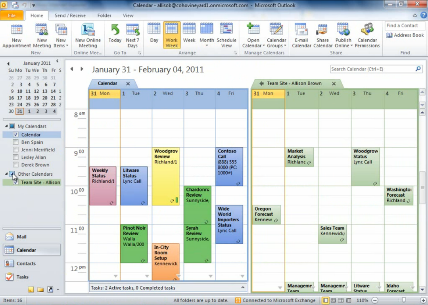Toggle the Other Calendars group checkbox
This screenshot has height=305, width=428.
click(x=12, y=174)
